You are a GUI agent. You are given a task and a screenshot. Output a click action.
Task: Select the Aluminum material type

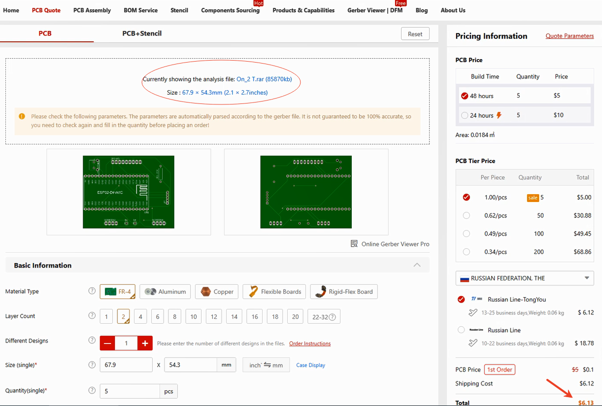point(166,292)
